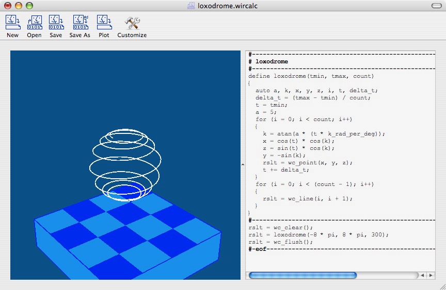Click the "auto a, k, x, y, z, i, t, delta_t;" line
Viewport: 446px width, 290px height.
click(316, 91)
